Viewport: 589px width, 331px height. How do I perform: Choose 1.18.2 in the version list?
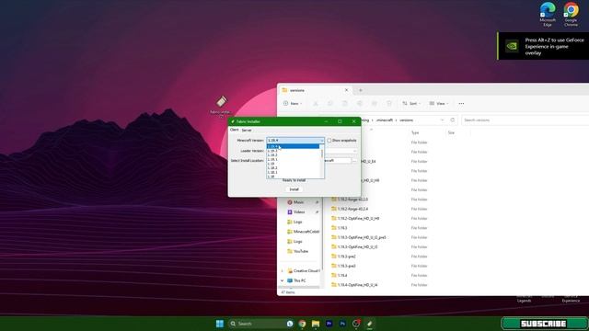[x=293, y=168]
